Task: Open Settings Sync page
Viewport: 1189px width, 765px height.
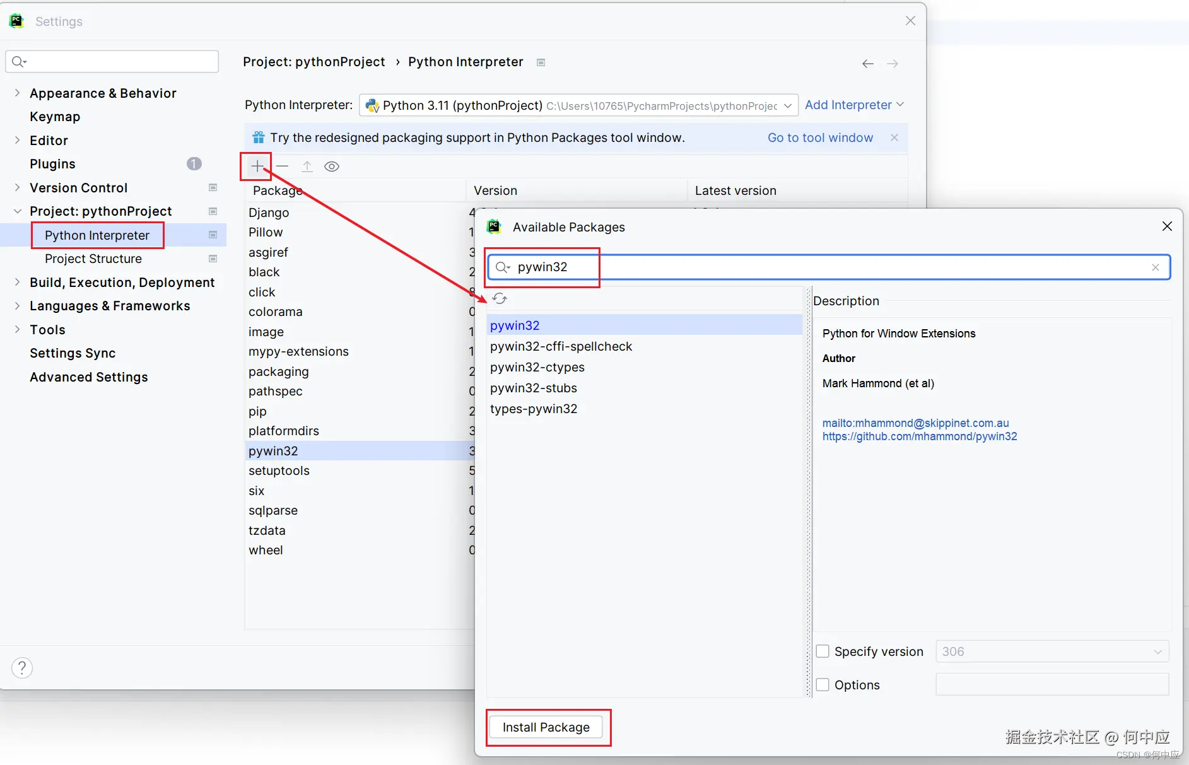Action: [x=73, y=353]
